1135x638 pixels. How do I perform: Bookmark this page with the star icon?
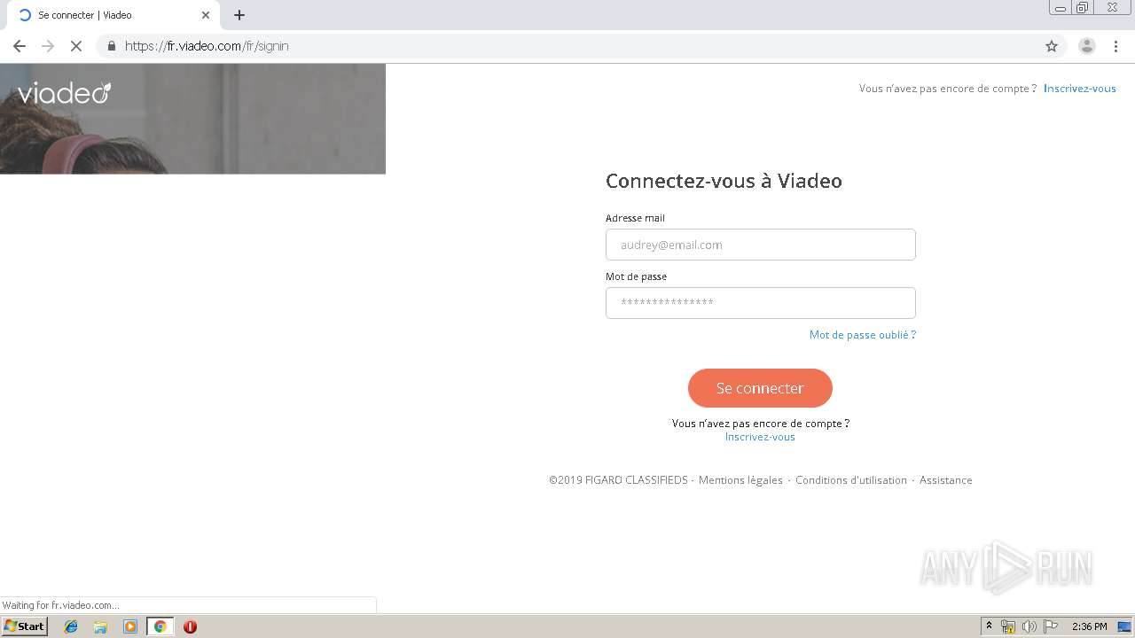point(1052,46)
